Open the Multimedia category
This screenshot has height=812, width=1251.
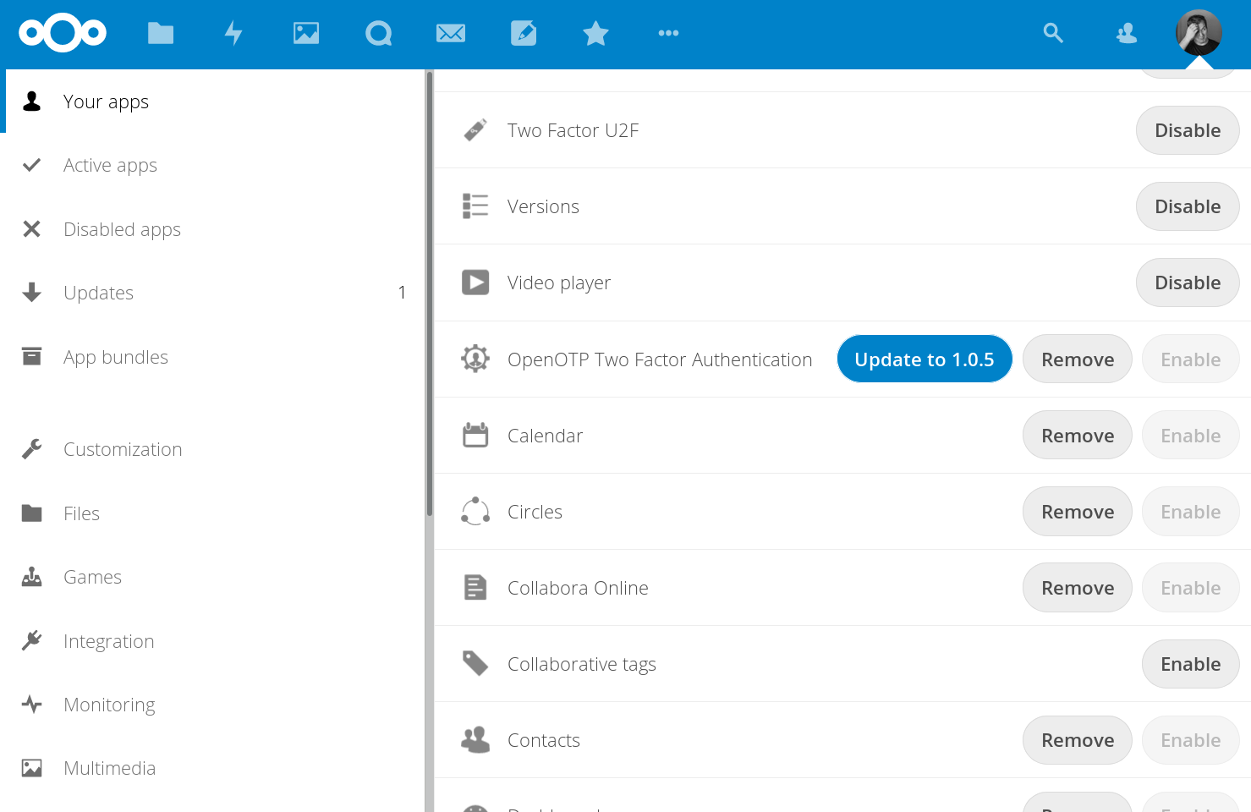pos(211,768)
